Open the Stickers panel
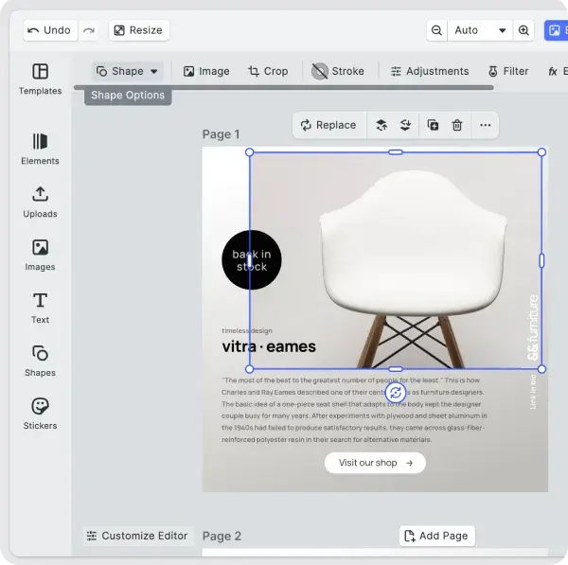 click(40, 414)
